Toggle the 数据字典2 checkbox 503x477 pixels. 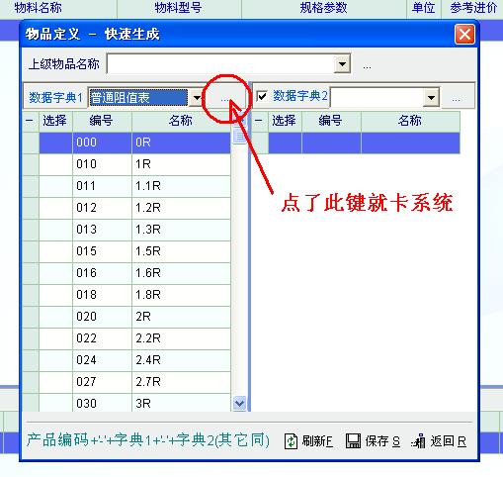pyautogui.click(x=262, y=97)
